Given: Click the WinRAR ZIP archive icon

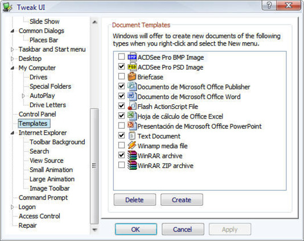Looking at the screenshot, I should tap(132, 165).
